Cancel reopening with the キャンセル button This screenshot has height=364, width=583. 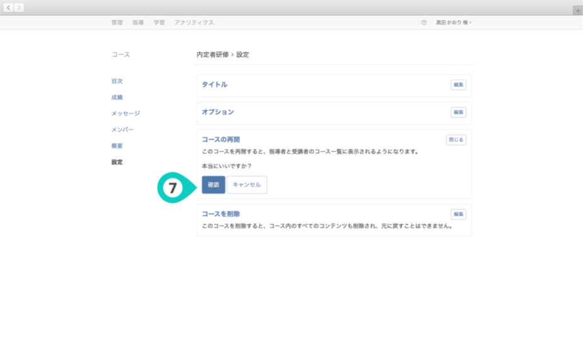pos(247,185)
